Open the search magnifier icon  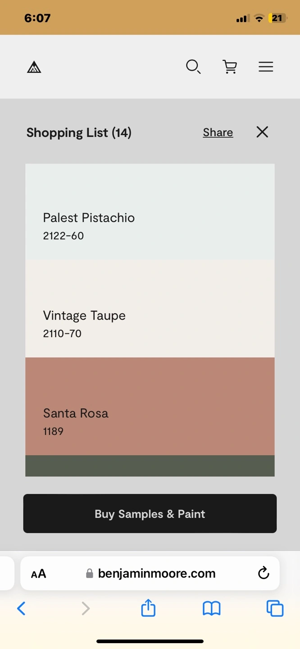tap(193, 67)
